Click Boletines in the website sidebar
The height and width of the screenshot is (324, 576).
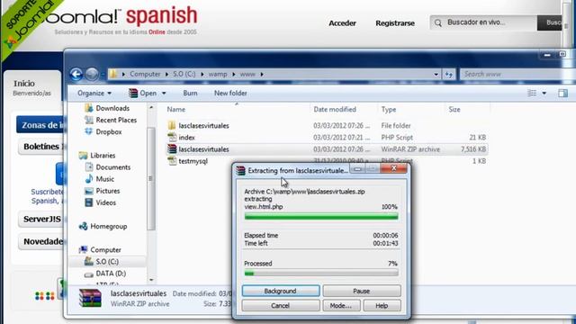click(x=41, y=147)
